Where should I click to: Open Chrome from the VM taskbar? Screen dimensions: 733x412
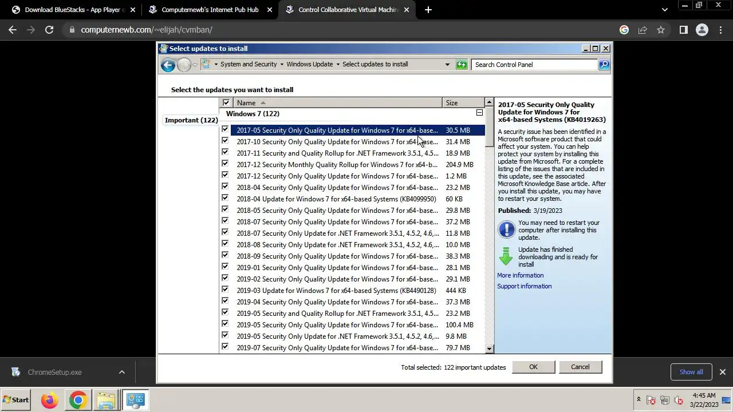tap(78, 400)
